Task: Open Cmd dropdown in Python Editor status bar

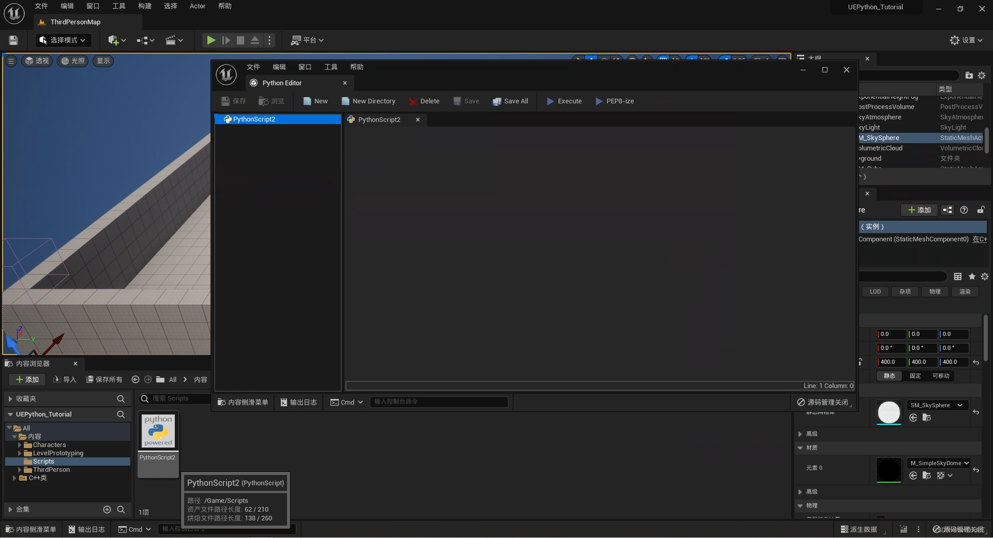Action: 347,403
